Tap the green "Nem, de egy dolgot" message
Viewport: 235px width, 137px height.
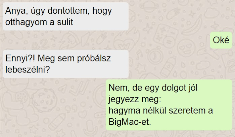(x=169, y=105)
